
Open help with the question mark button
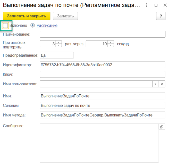click(x=160, y=16)
